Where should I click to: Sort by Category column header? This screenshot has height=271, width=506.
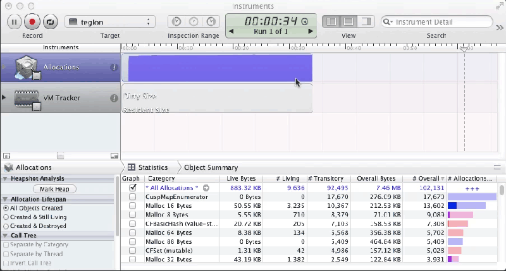(182, 179)
